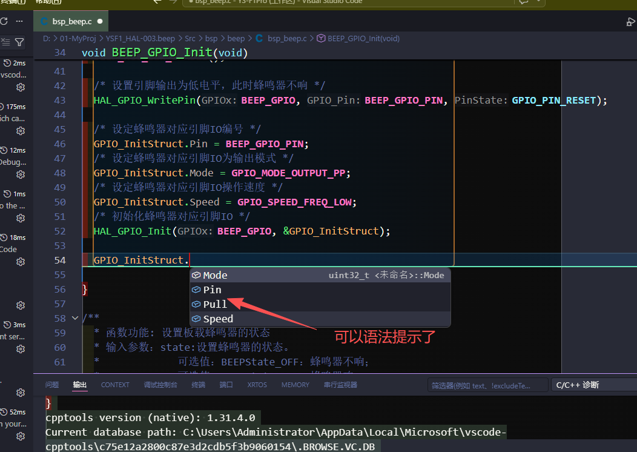The height and width of the screenshot is (452, 637).
Task: Click the gear icon under the 18ms entry
Action: click(20, 262)
